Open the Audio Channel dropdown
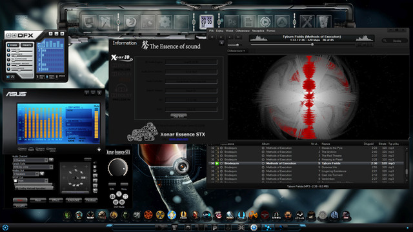 pos(30,160)
